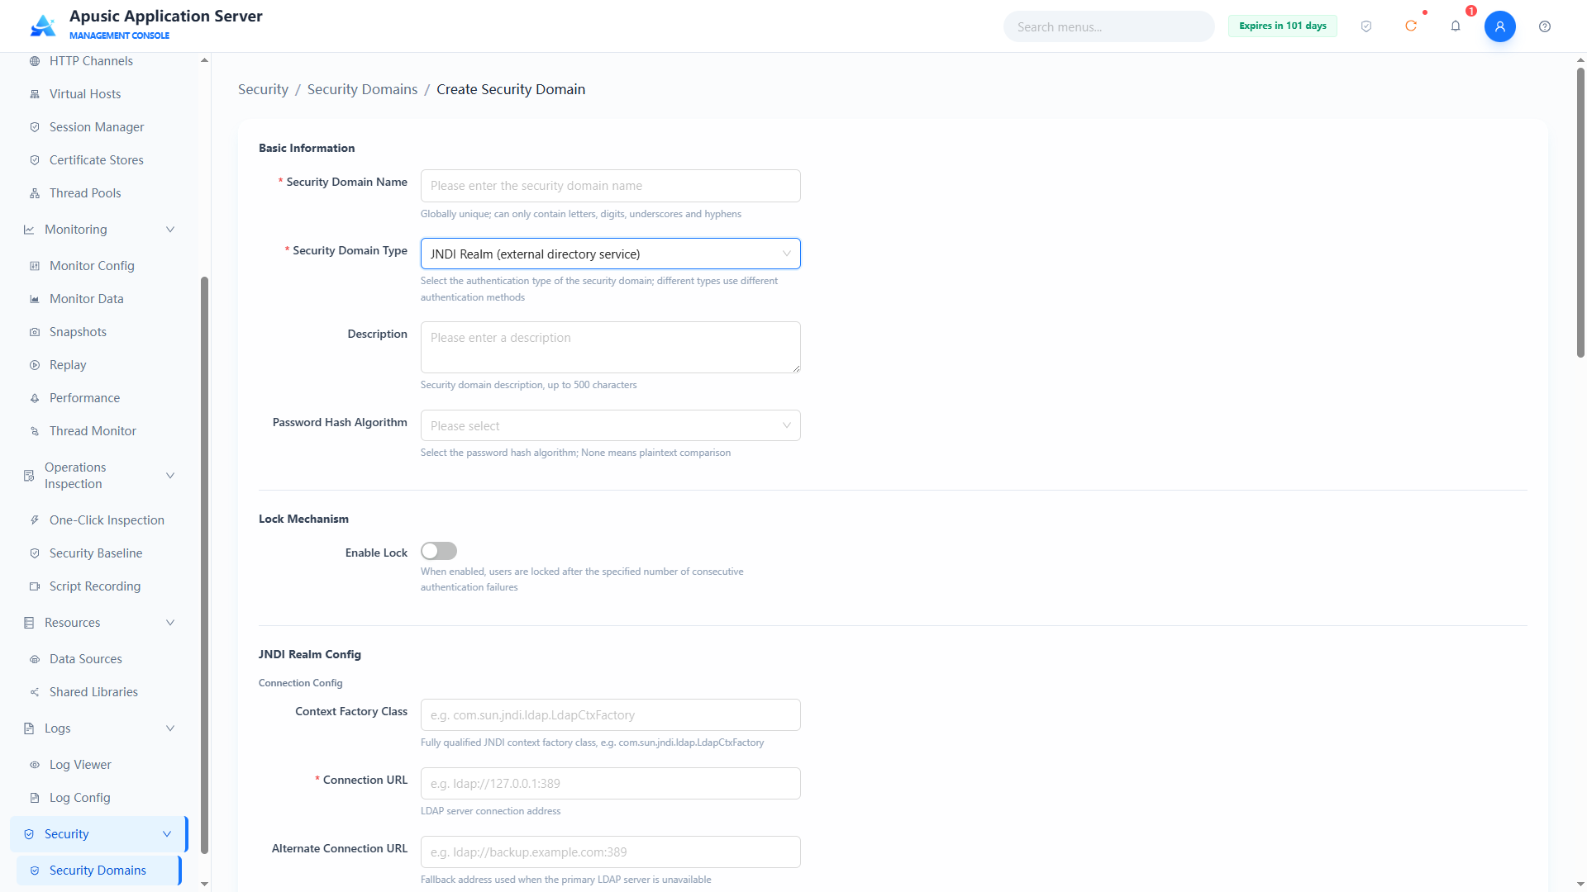The width and height of the screenshot is (1587, 892).
Task: Click the orange refresh icon in the header
Action: click(x=1411, y=26)
